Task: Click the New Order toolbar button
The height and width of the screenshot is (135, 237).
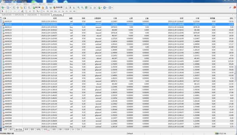Action: click(37, 7)
